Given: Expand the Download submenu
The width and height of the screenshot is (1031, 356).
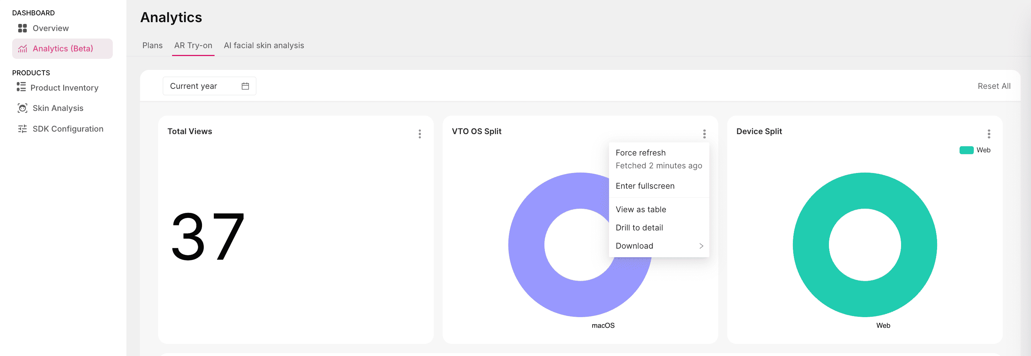Looking at the screenshot, I should point(659,246).
